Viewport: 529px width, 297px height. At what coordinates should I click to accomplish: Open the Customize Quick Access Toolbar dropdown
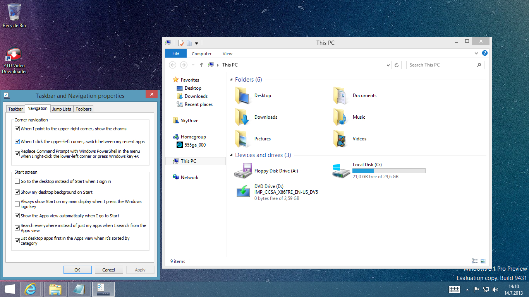click(x=197, y=43)
